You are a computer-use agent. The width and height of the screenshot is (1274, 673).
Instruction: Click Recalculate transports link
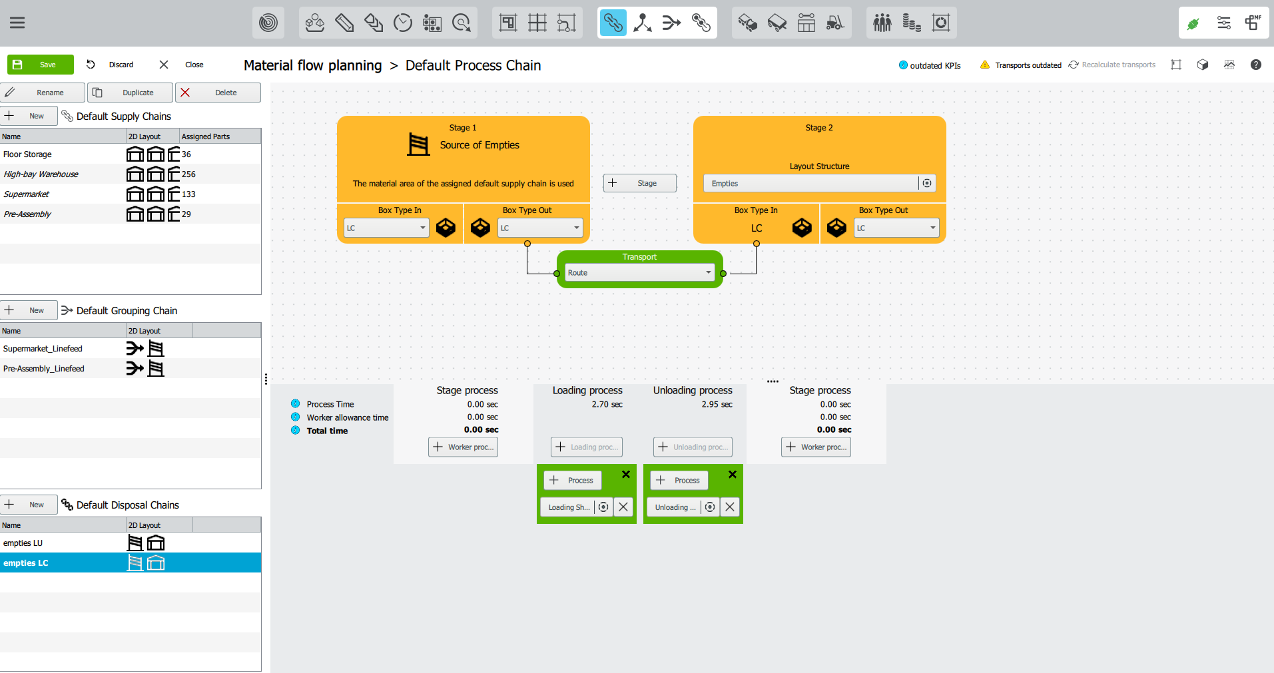pos(1112,65)
